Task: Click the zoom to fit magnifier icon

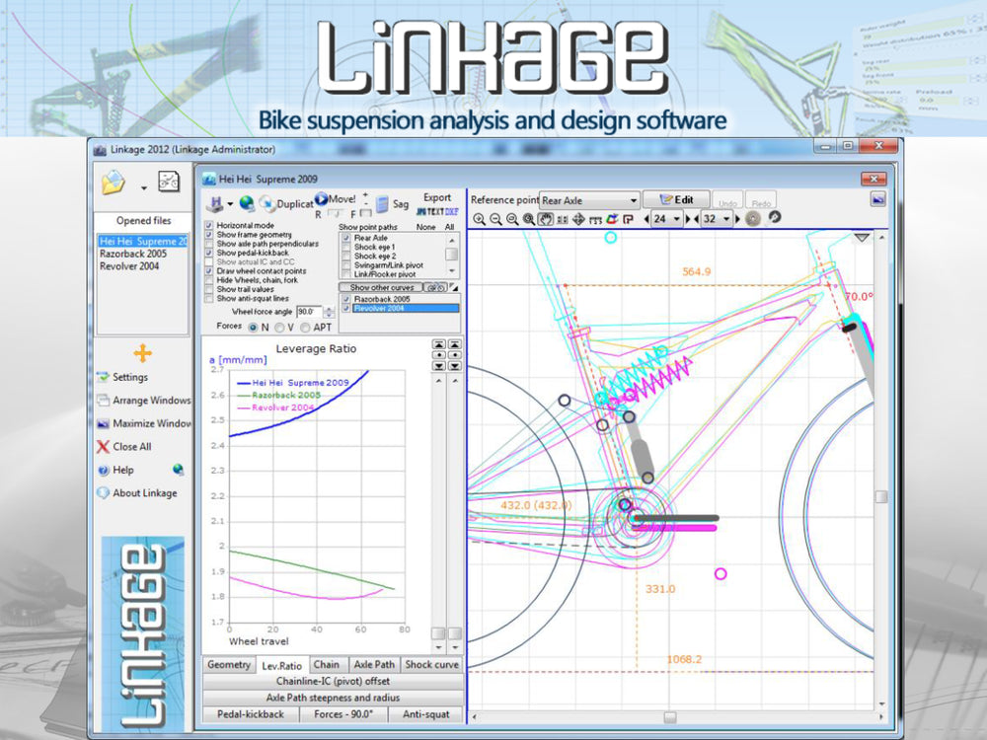Action: (x=512, y=219)
